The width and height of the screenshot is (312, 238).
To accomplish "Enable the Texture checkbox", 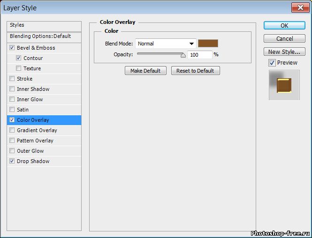I will [x=18, y=68].
